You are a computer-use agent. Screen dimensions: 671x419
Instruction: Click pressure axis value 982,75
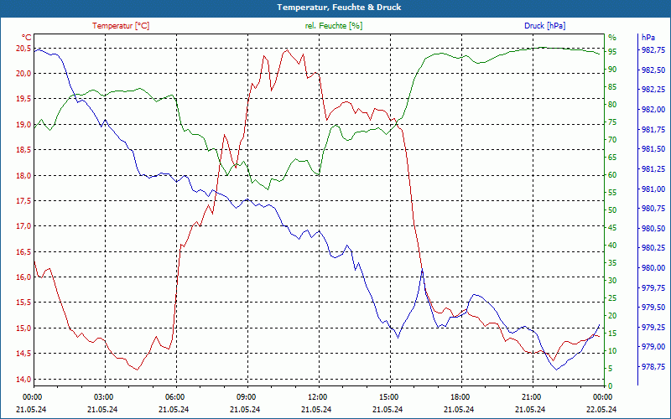tap(653, 50)
